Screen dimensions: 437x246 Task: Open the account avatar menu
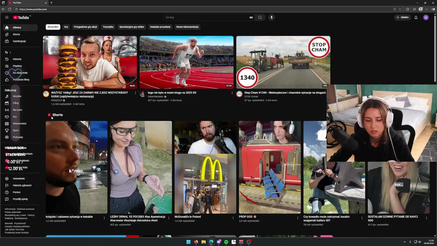(x=426, y=17)
